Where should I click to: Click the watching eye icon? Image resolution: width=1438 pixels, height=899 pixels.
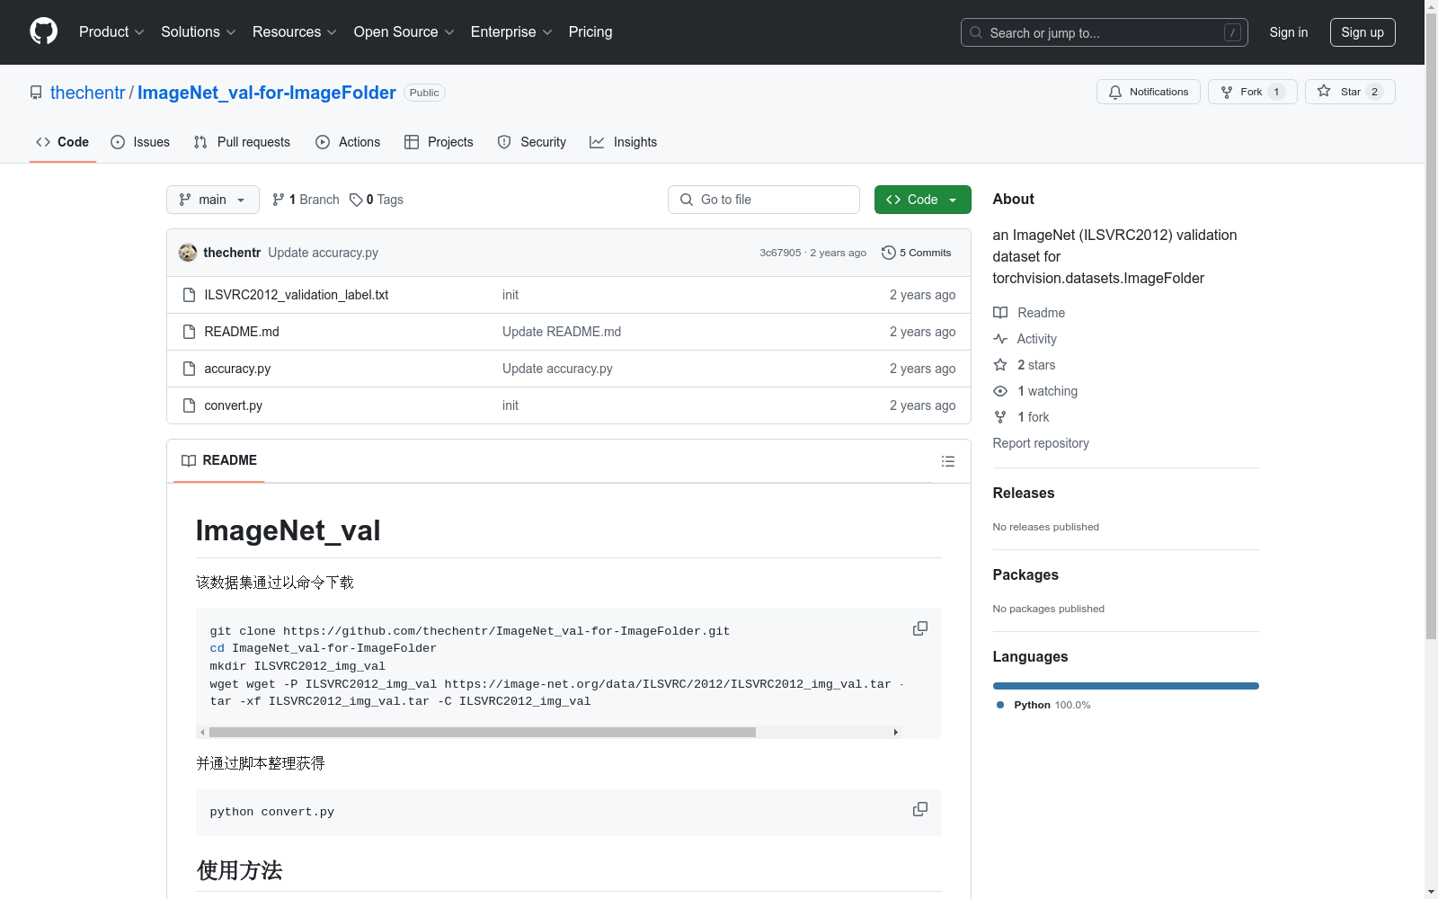click(x=1000, y=391)
